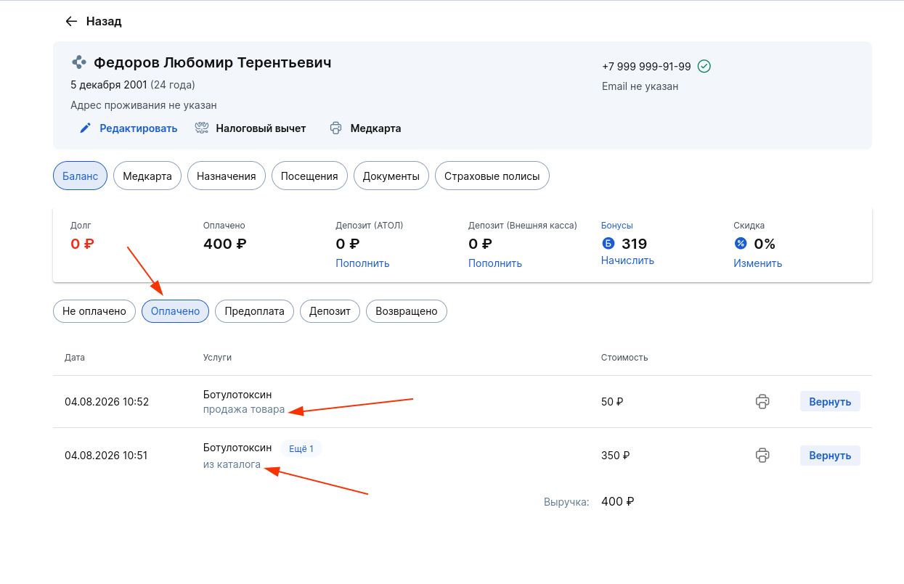Click the Начислить bonuses link
This screenshot has width=904, height=584.
[x=627, y=260]
